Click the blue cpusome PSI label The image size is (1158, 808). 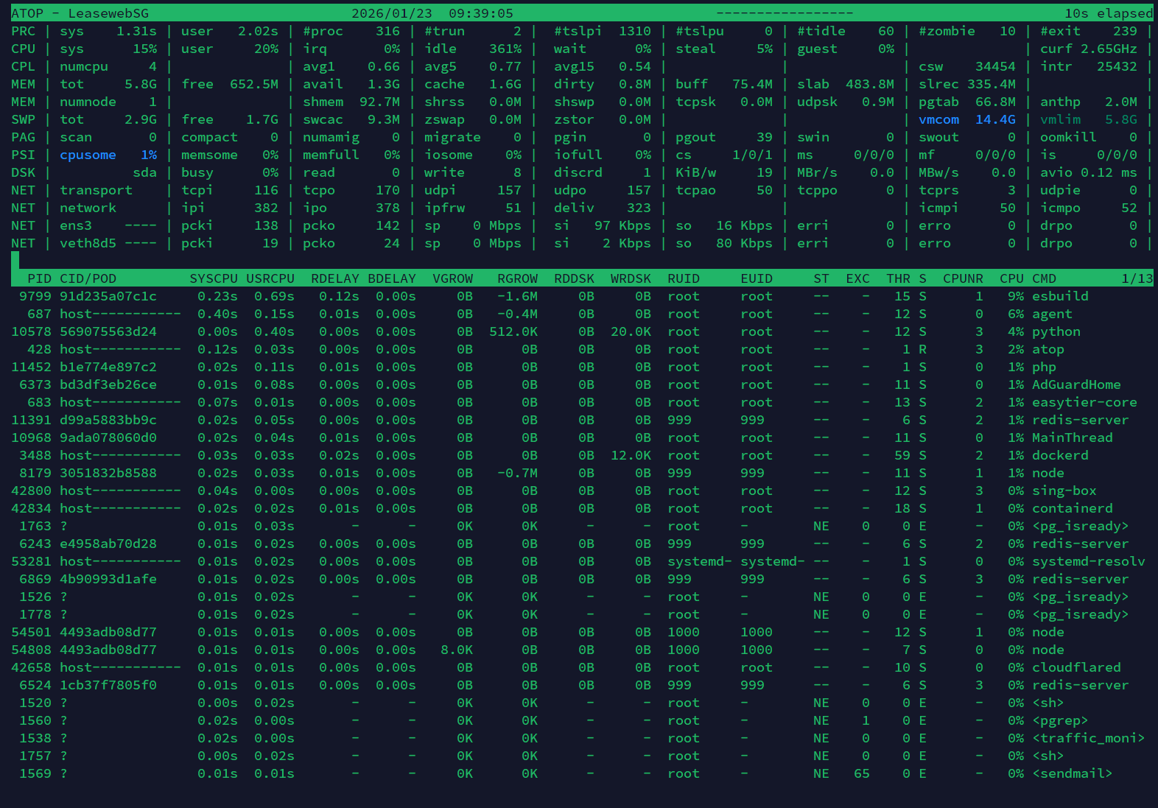click(x=88, y=155)
